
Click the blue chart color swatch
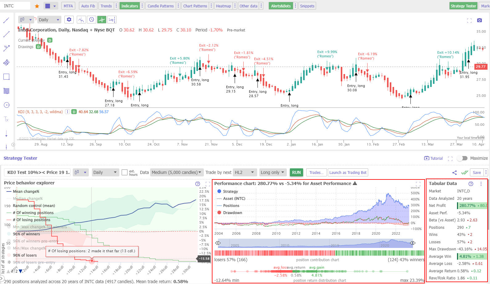(x=47, y=6)
